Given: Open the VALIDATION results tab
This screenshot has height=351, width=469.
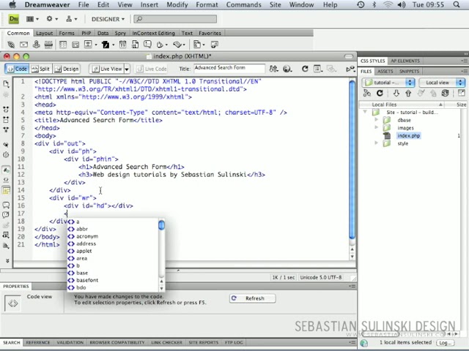Looking at the screenshot, I should pos(70,342).
